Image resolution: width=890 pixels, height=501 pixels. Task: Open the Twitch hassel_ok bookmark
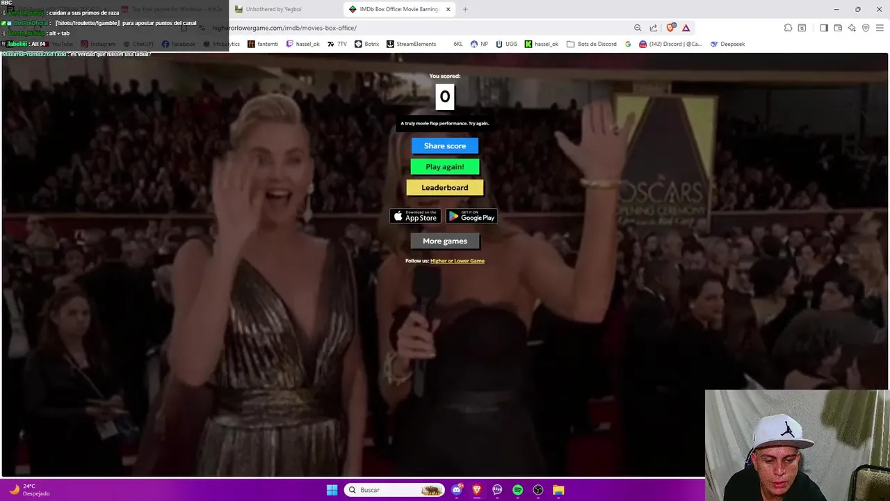coord(303,44)
